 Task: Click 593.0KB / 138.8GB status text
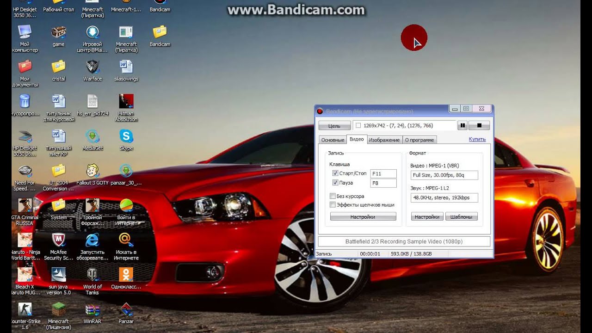click(411, 253)
